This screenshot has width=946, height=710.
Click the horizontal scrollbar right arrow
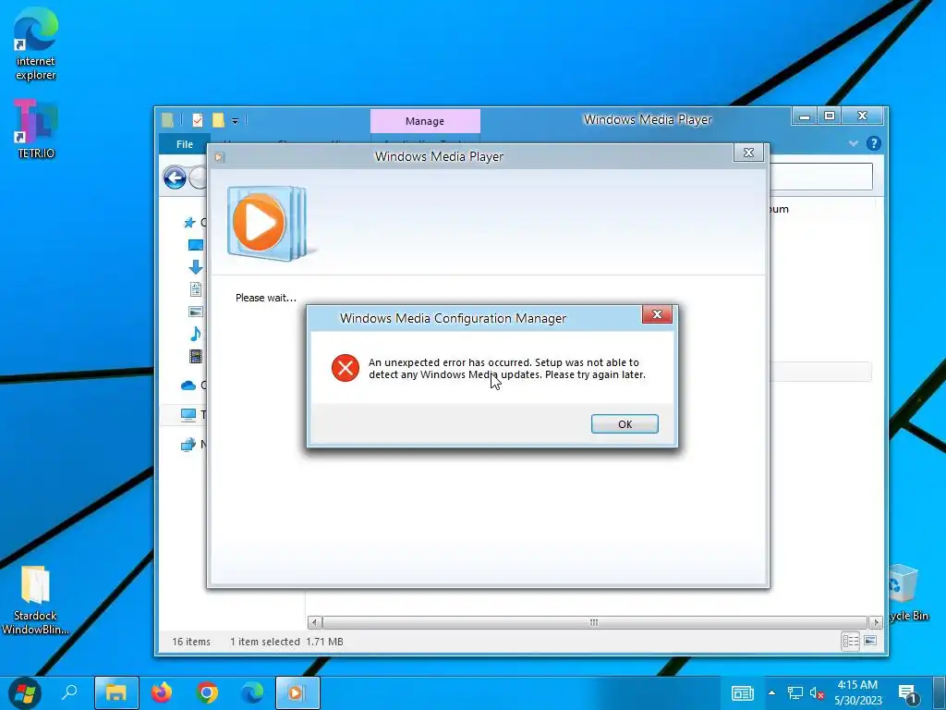coord(876,622)
